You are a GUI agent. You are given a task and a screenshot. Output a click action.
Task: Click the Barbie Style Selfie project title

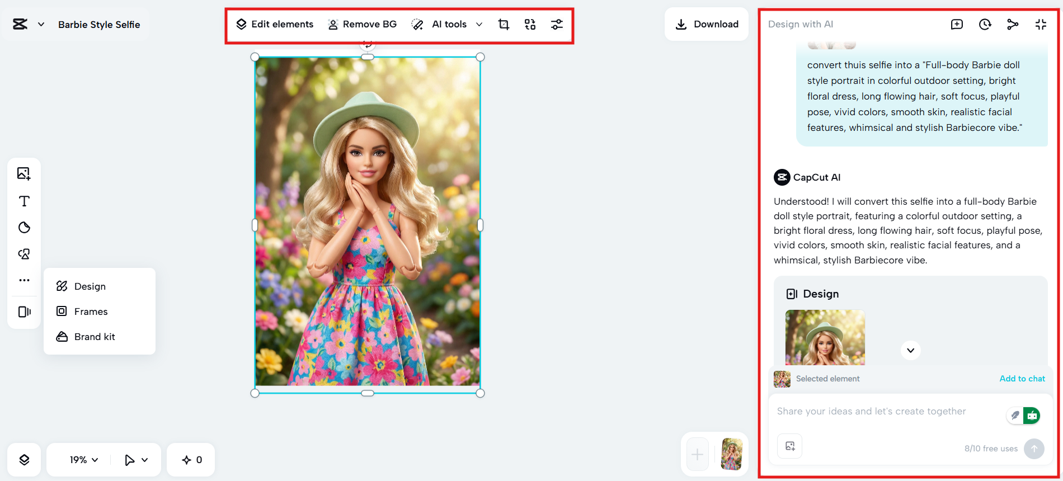99,25
